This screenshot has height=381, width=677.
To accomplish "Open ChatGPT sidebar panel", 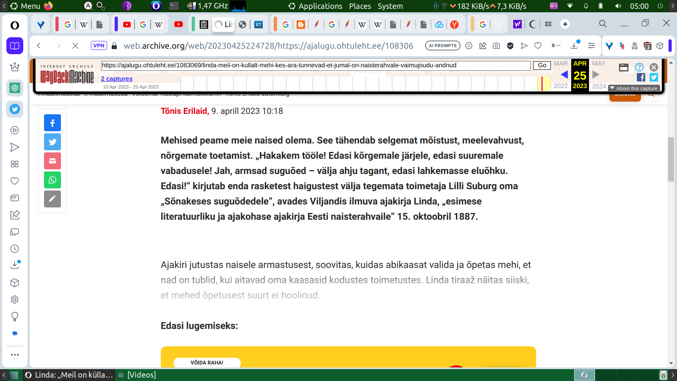I will tap(15, 88).
